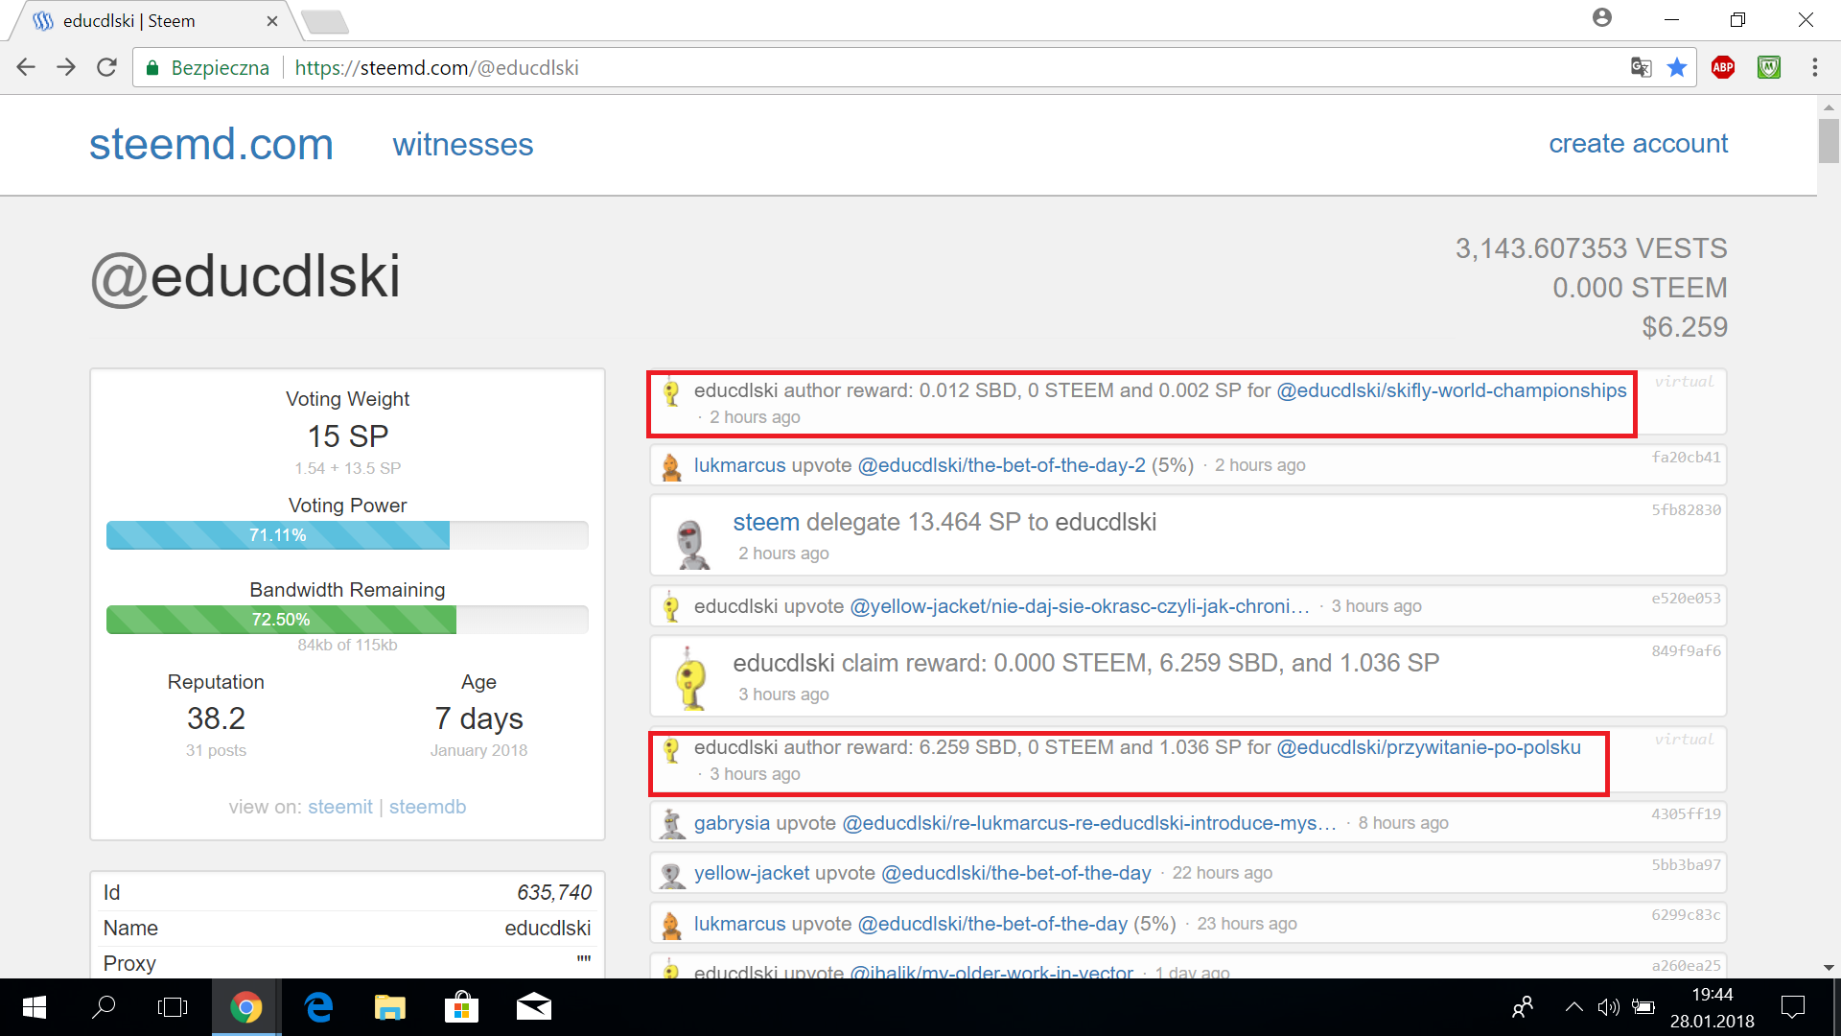Image resolution: width=1841 pixels, height=1036 pixels.
Task: Click lukmarcus name in bet-of-the-day-2 upvote
Action: 740,465
